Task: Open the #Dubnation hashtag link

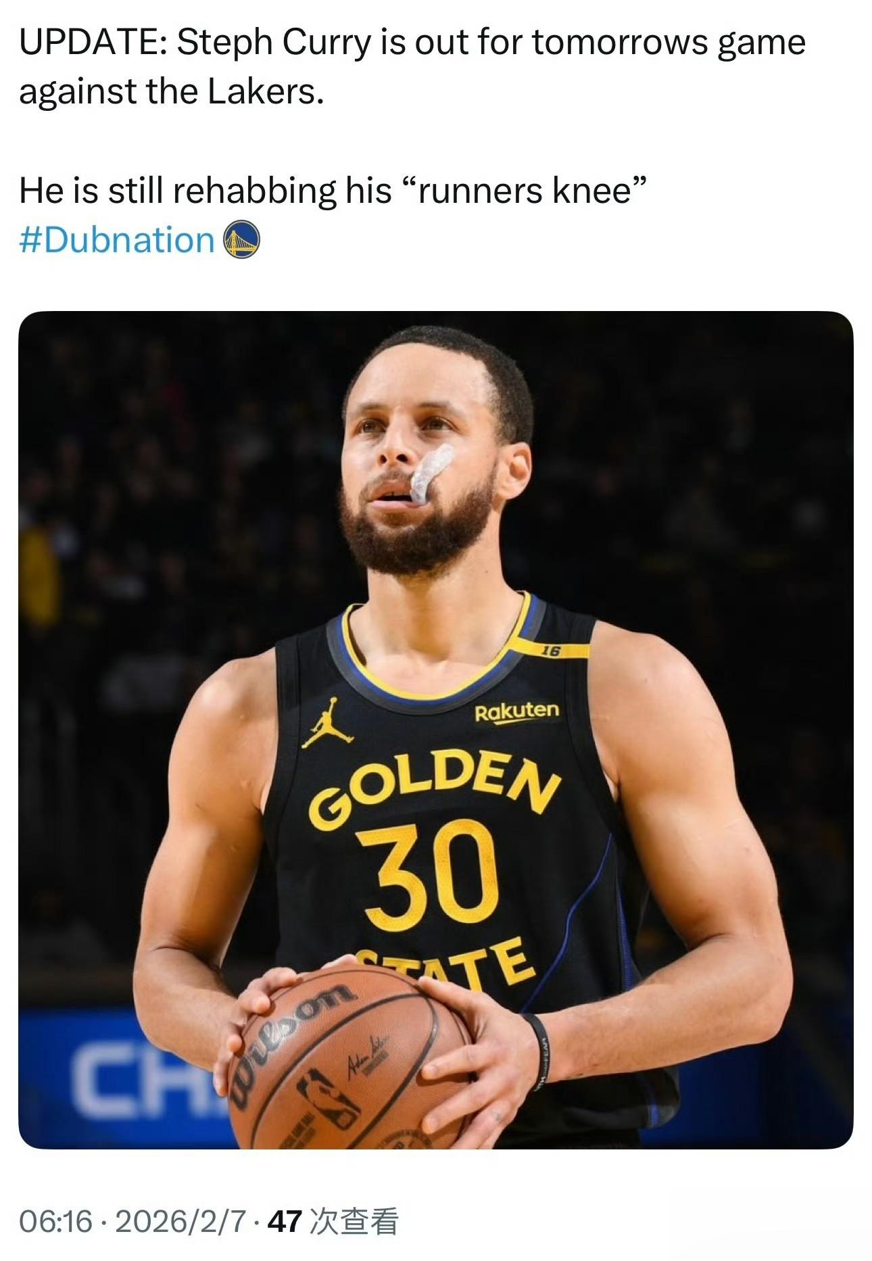Action: [116, 240]
